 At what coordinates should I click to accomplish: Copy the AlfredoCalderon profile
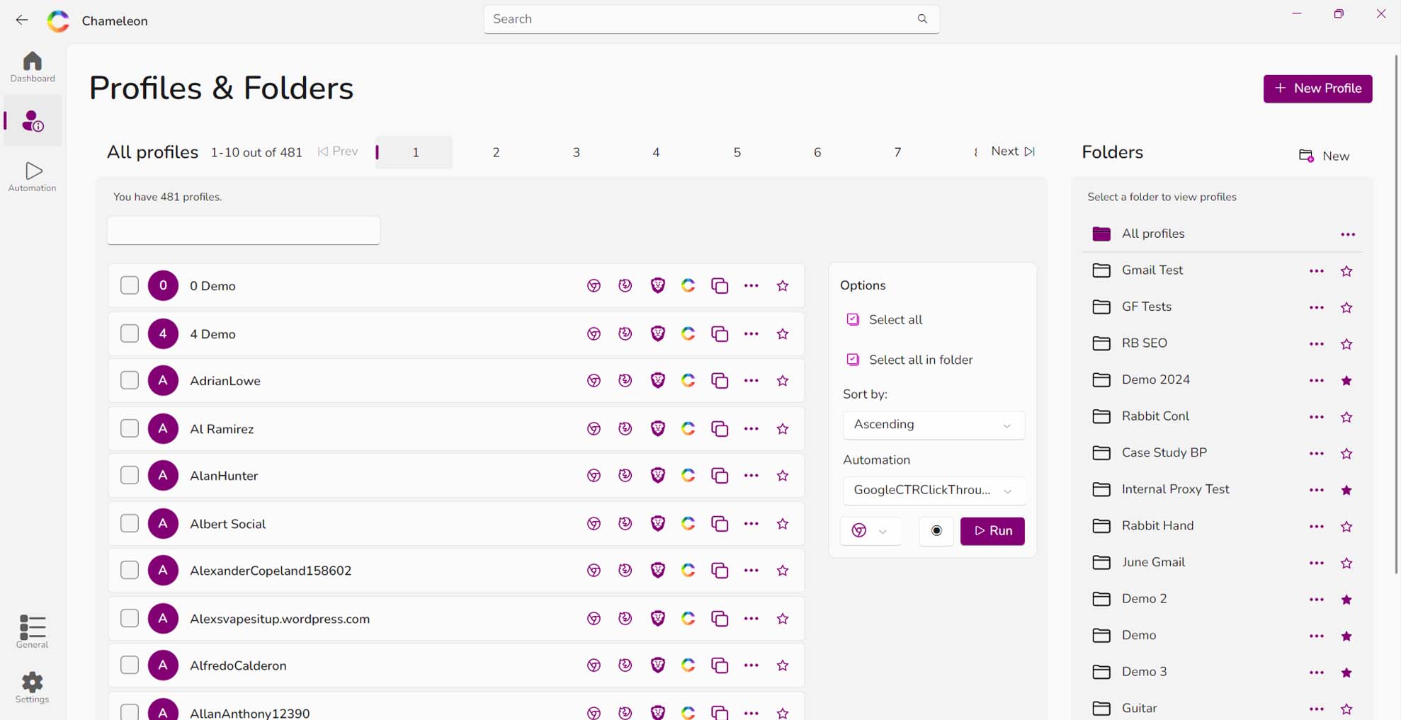click(x=720, y=665)
